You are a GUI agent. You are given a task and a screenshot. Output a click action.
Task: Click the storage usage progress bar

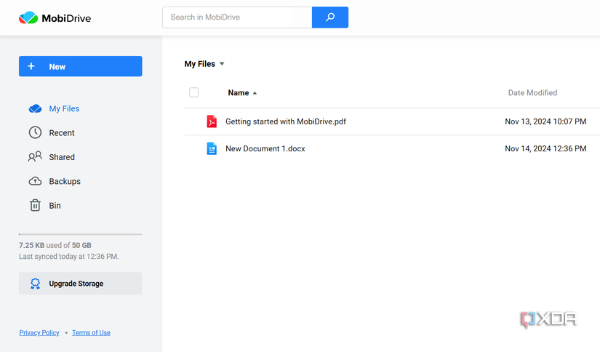(80, 234)
